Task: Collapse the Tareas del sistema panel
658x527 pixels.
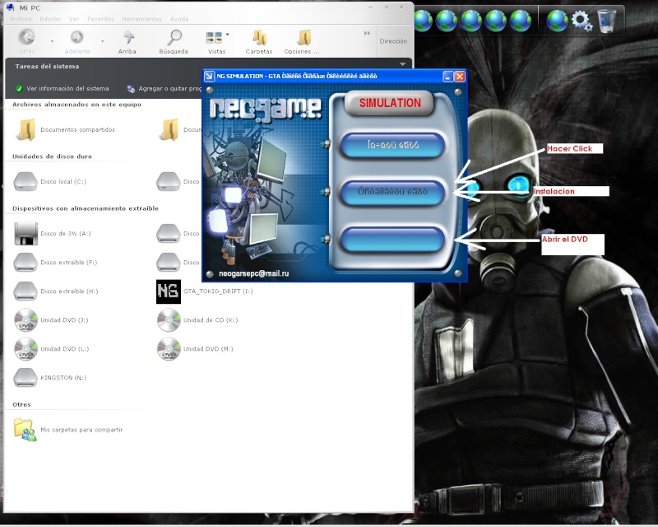Action: pyautogui.click(x=402, y=64)
